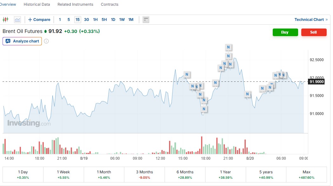Select the 1 Day performance range

tap(23, 175)
